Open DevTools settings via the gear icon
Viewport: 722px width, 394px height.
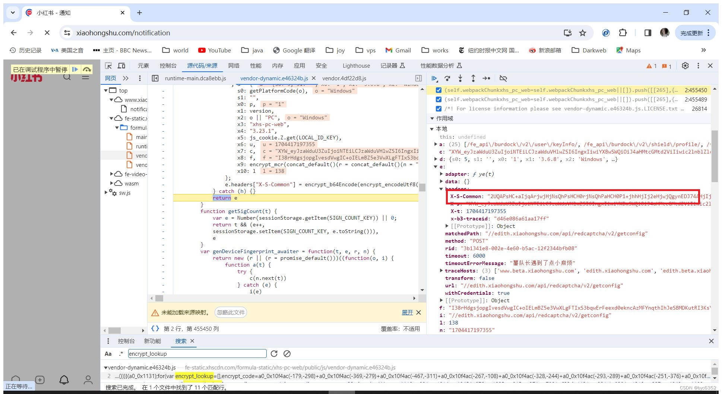tap(685, 65)
